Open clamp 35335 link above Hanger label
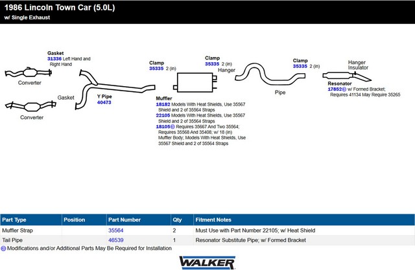415x270 pixels. coord(212,63)
